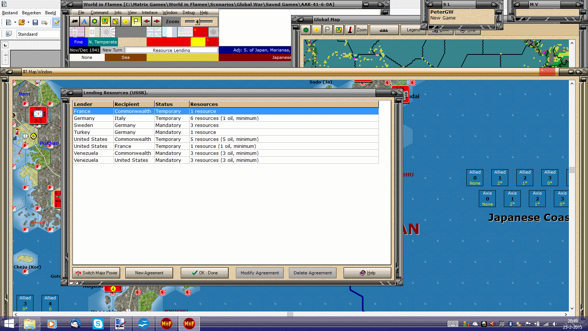Open the Bewerken menu
The height and width of the screenshot is (331, 588).
tap(31, 13)
